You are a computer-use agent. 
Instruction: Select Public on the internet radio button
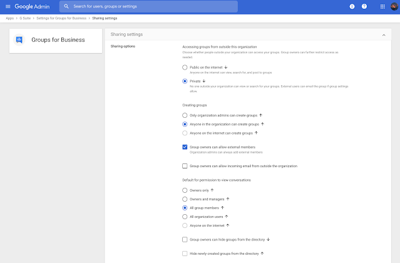click(x=185, y=68)
